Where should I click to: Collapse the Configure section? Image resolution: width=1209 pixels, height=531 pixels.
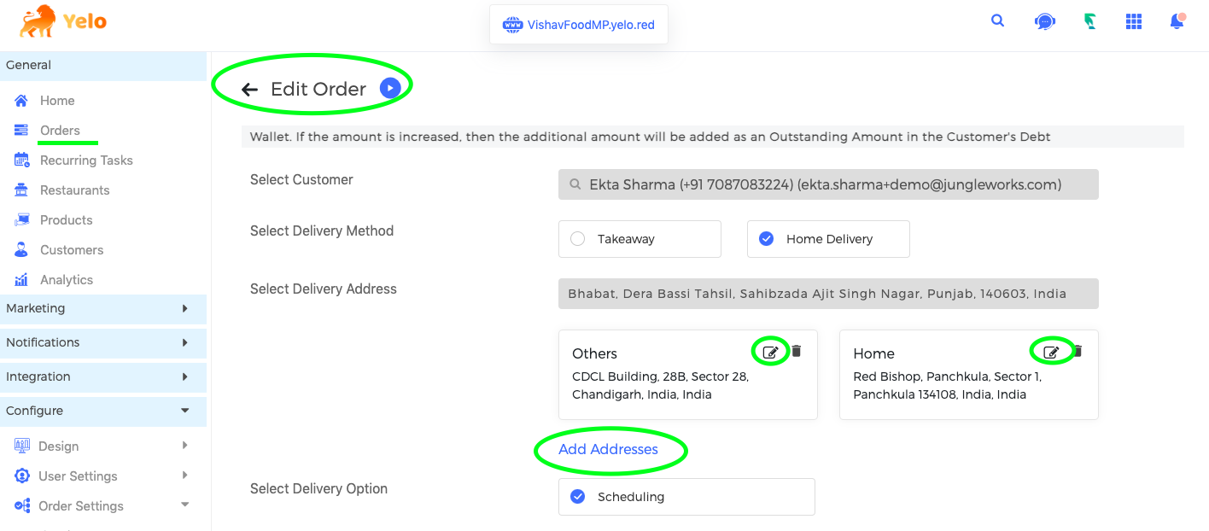coord(103,411)
